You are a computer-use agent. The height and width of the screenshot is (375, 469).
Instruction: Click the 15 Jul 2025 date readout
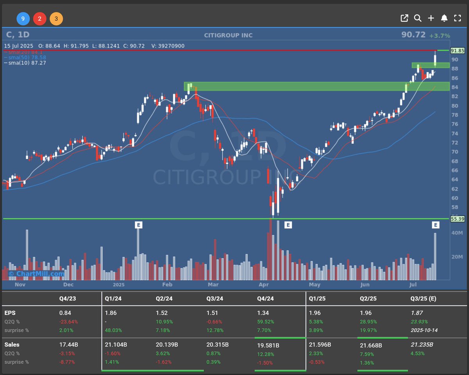(18, 46)
